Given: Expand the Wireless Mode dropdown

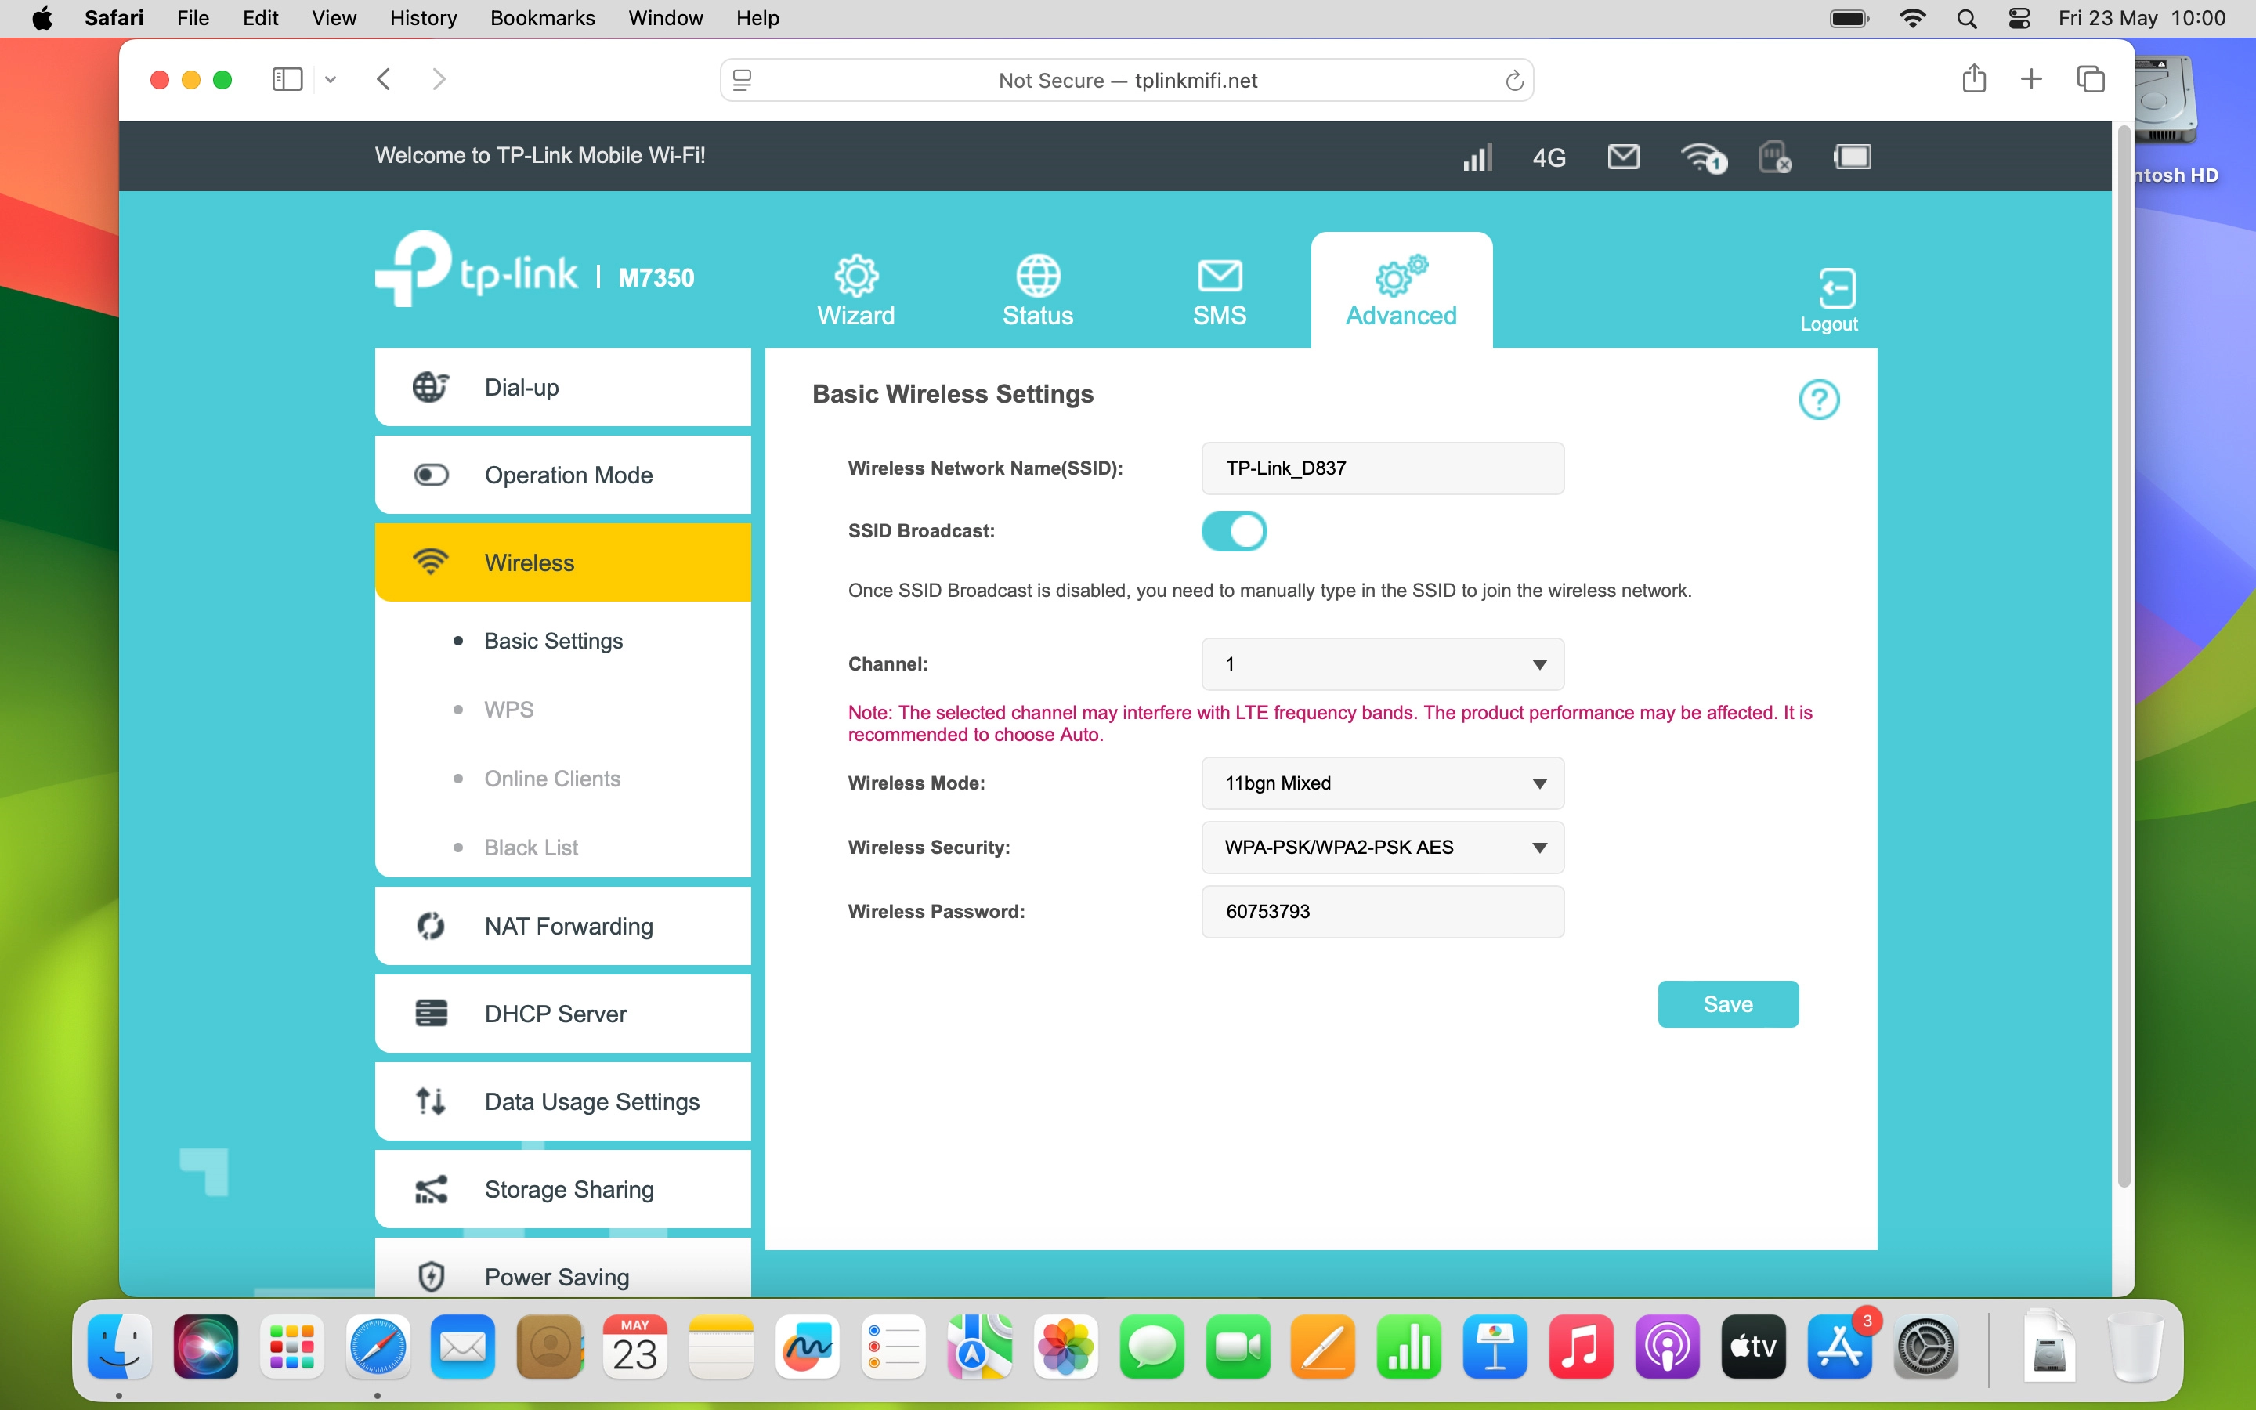Looking at the screenshot, I should click(1382, 783).
